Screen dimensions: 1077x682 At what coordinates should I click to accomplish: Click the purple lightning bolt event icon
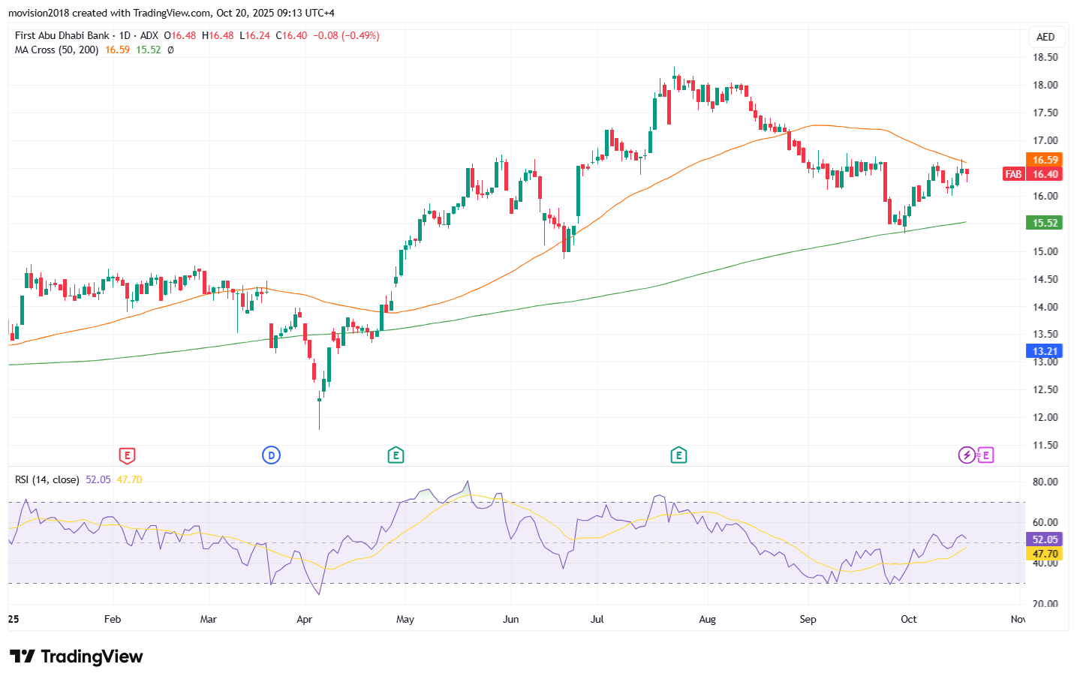tap(967, 455)
